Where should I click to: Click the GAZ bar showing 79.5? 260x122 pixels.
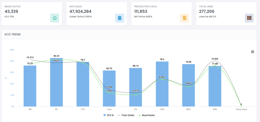[162, 84]
